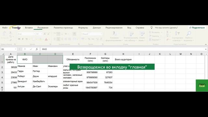This screenshot has width=208, height=117.
Task: Collapse the ribbon with the caret
Action: (206, 45)
